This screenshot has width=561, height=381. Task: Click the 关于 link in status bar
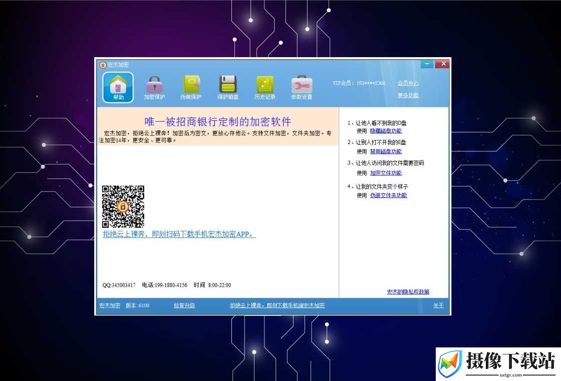(x=438, y=305)
